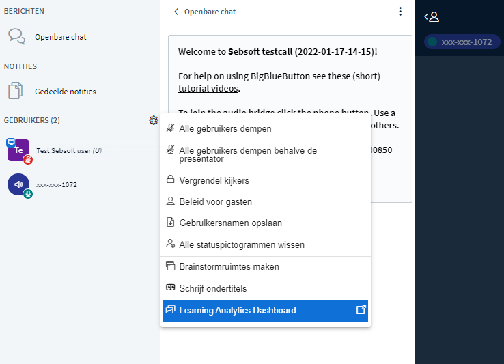The height and width of the screenshot is (364, 504).
Task: Choose Alle gebruikers dempen behalve de presentator
Action: point(266,154)
